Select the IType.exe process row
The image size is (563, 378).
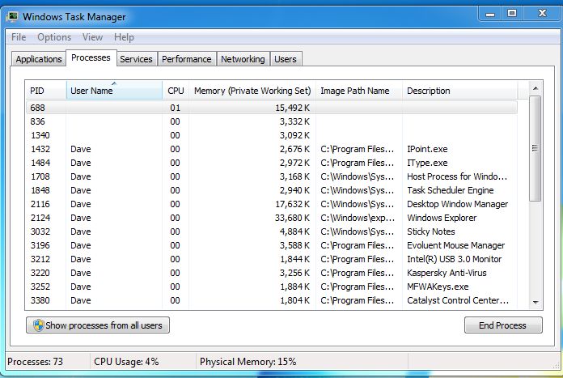272,163
